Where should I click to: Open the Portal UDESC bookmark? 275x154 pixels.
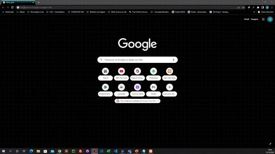click(179, 12)
